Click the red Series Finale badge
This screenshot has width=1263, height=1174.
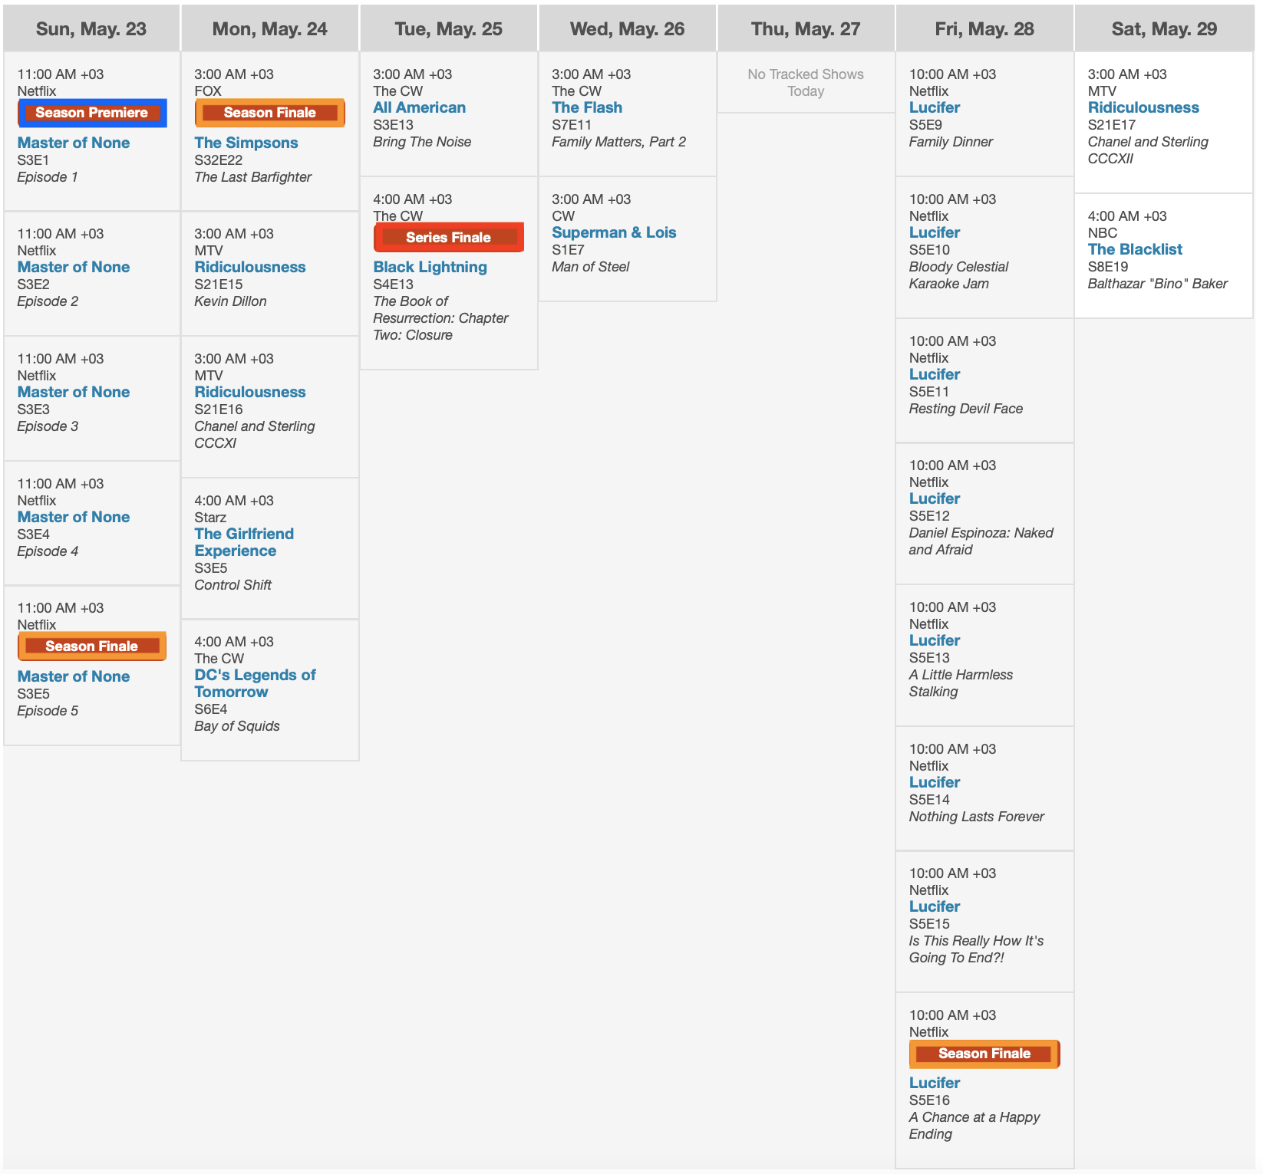click(x=448, y=238)
